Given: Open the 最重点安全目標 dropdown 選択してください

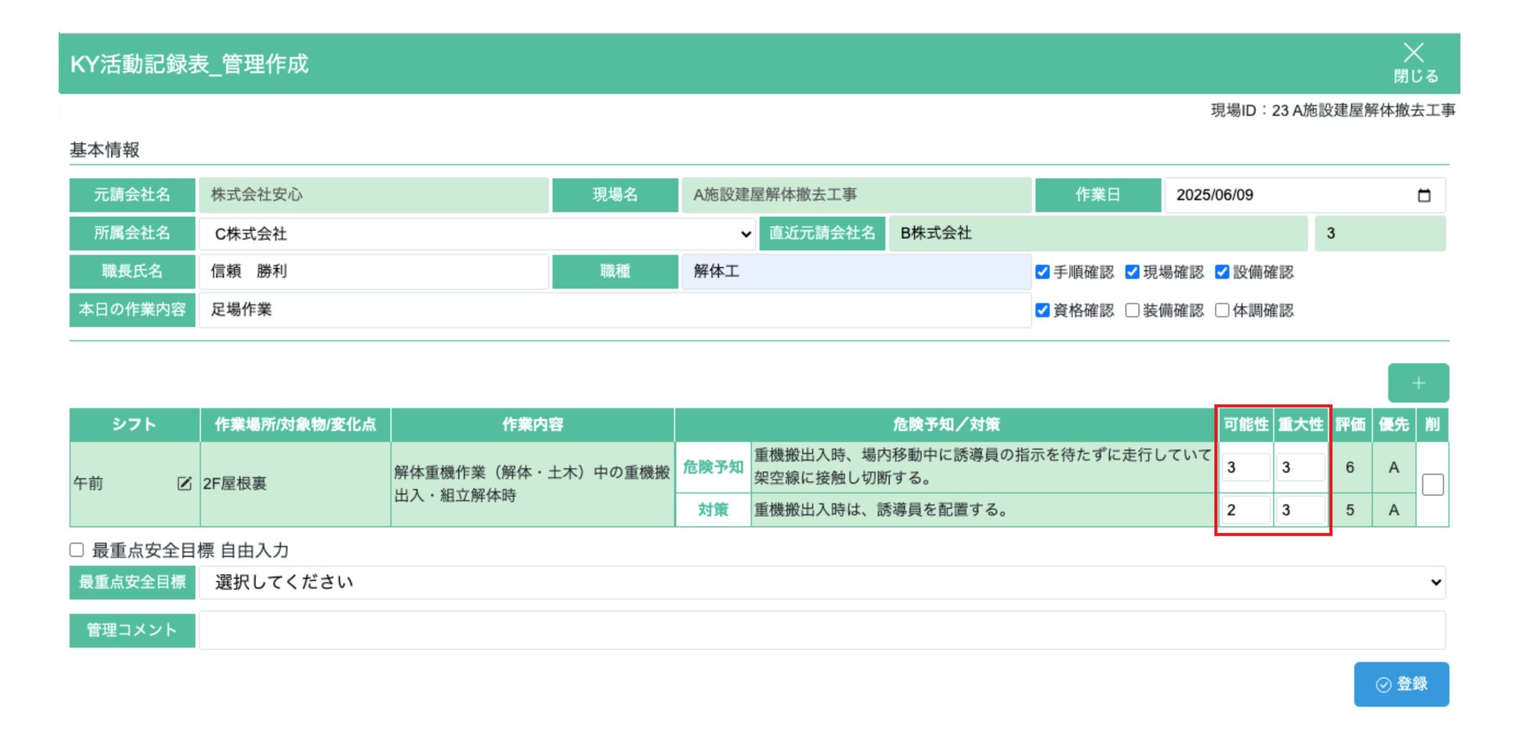Looking at the screenshot, I should [822, 582].
